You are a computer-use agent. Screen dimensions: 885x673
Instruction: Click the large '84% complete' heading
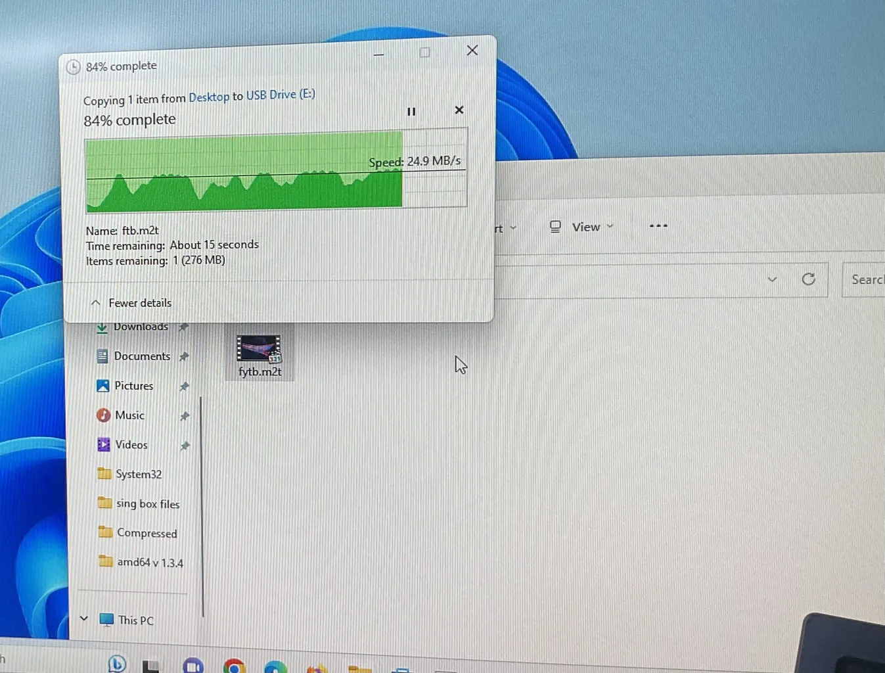[129, 120]
